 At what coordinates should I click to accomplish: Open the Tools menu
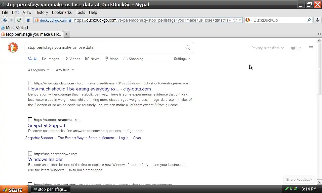click(80, 12)
